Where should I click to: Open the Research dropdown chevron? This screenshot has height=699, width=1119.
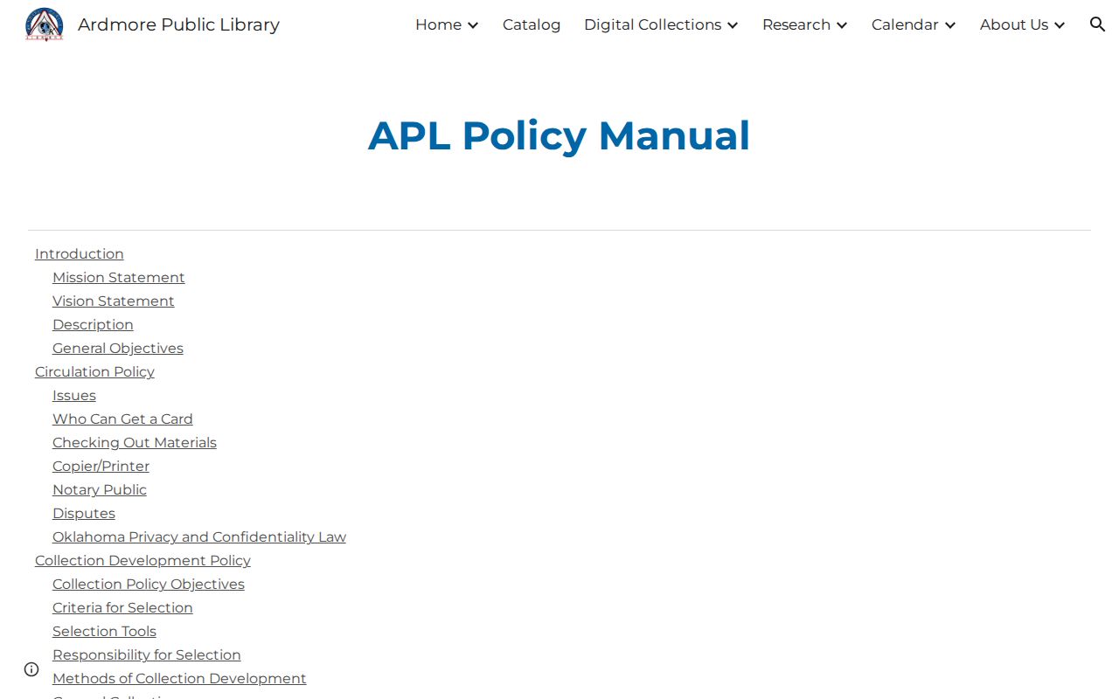point(842,25)
